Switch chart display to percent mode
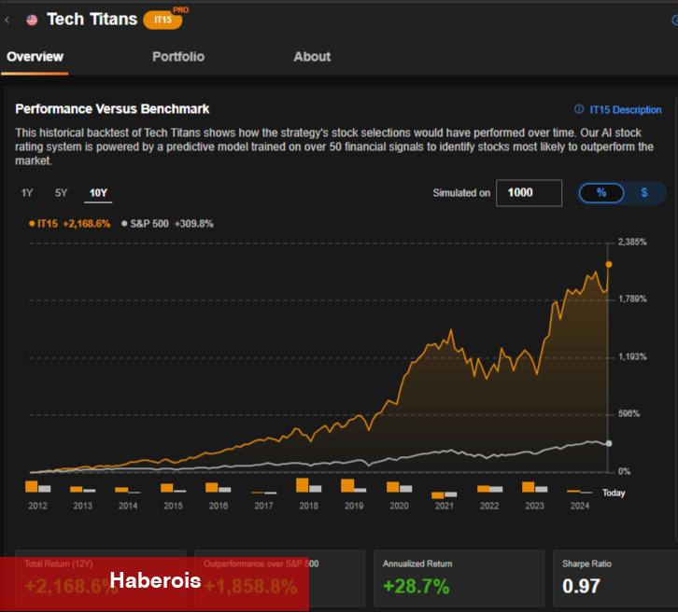This screenshot has width=678, height=612. 601,192
